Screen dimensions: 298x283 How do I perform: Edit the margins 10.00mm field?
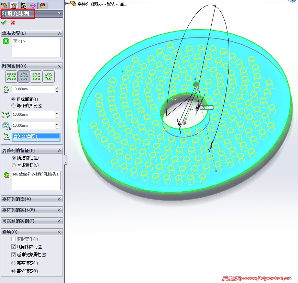pyautogui.click(x=33, y=126)
